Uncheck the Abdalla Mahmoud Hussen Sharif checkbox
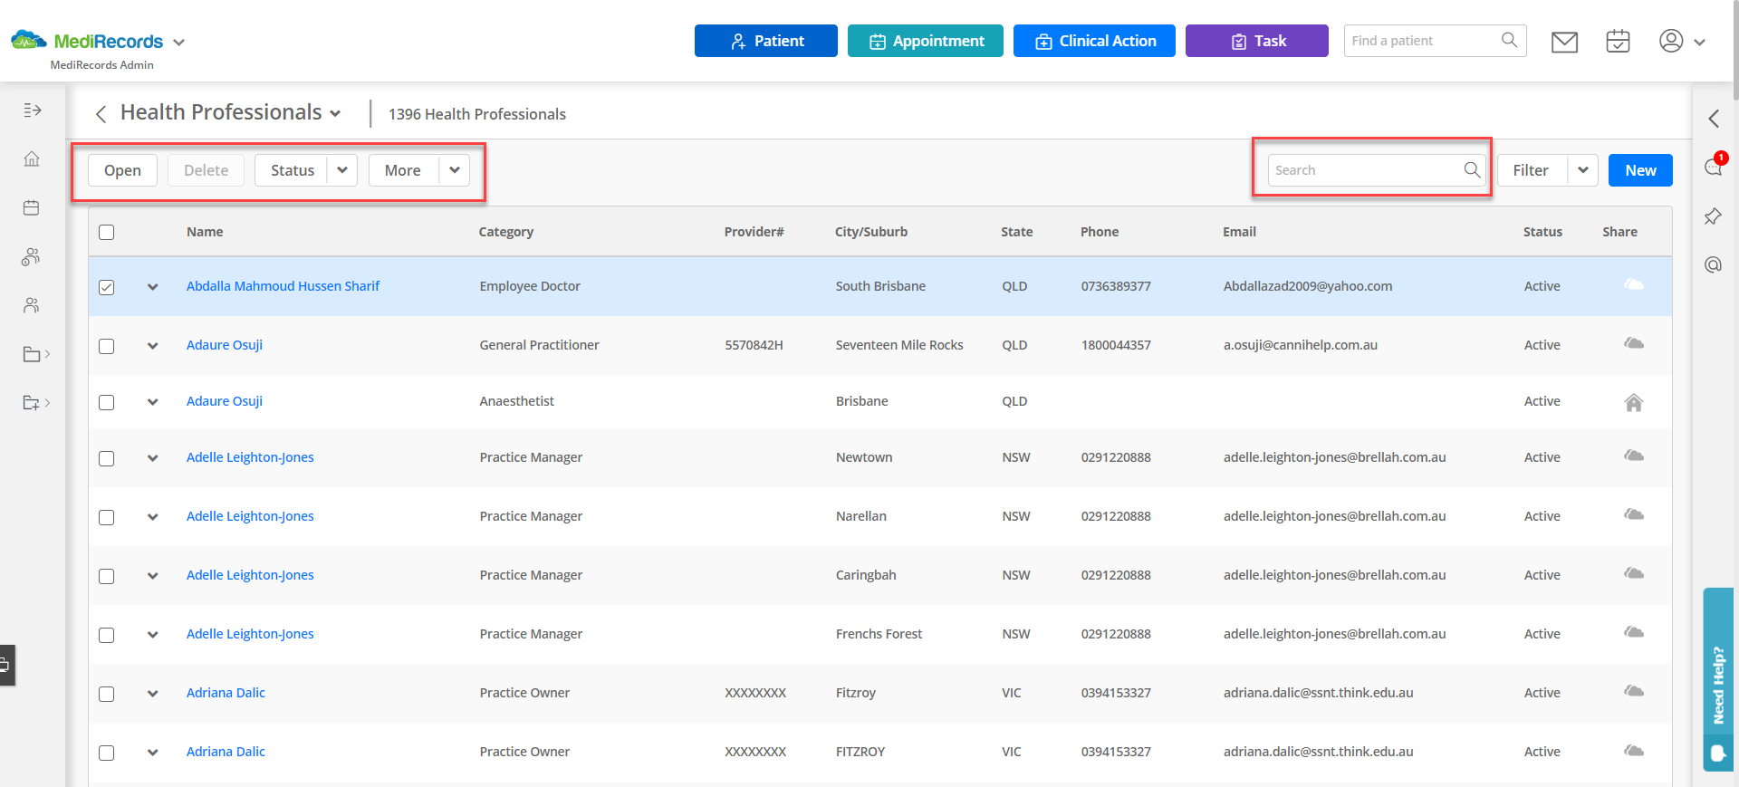Image resolution: width=1739 pixels, height=787 pixels. coord(107,287)
